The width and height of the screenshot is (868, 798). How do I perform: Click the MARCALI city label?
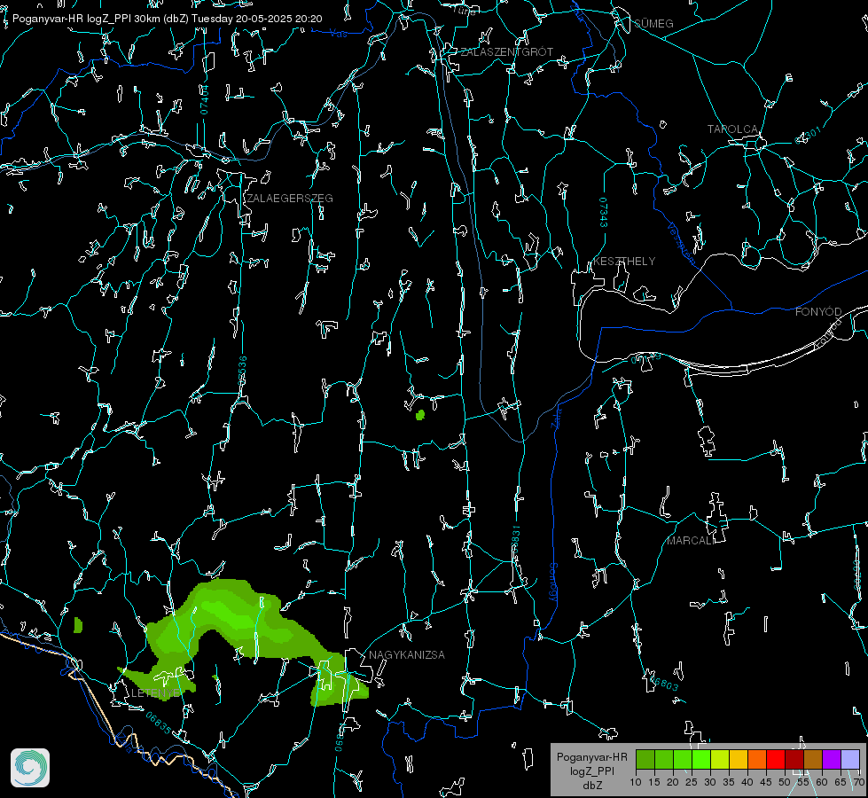point(691,541)
